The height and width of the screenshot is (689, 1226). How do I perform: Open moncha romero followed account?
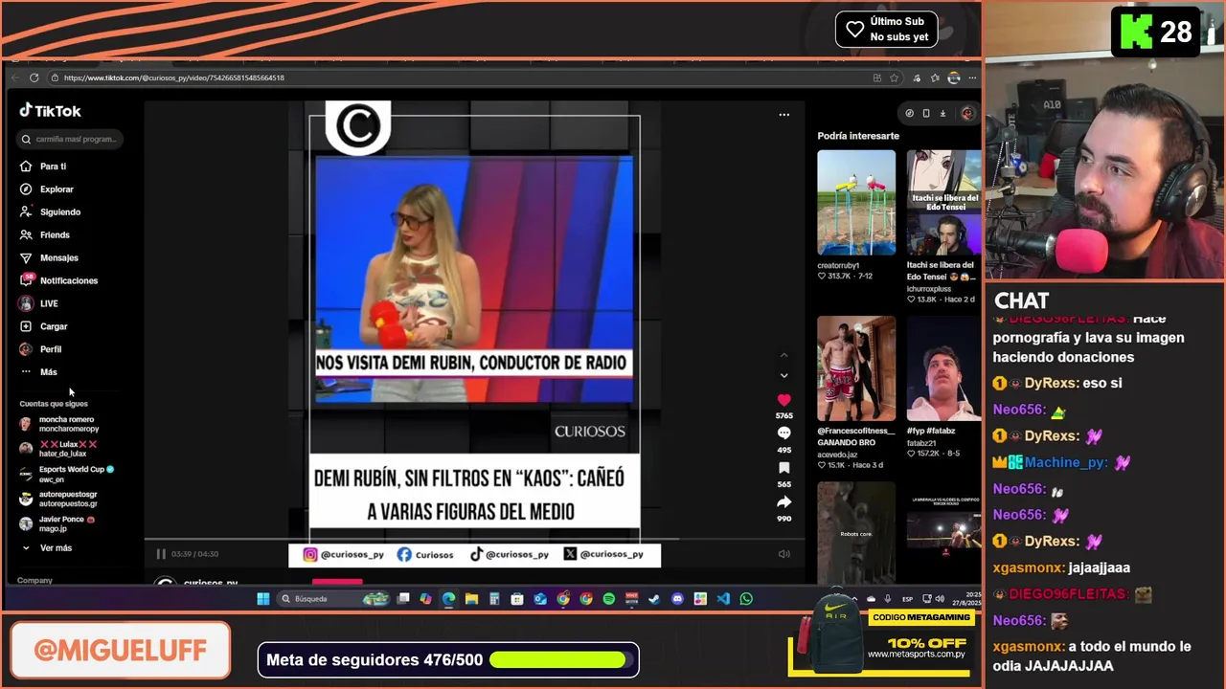(x=59, y=424)
